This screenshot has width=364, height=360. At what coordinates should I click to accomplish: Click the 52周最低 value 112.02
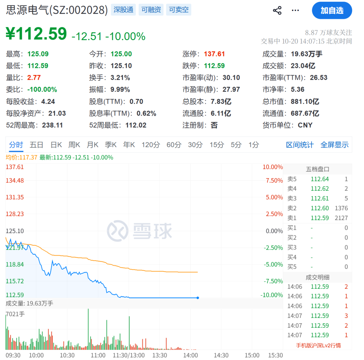click(x=136, y=125)
